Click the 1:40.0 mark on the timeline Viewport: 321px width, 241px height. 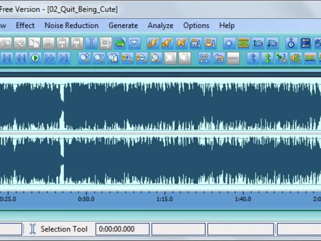point(243,199)
